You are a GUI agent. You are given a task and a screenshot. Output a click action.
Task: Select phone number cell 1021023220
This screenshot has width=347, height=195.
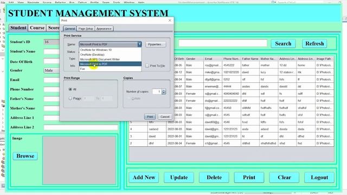click(231, 72)
